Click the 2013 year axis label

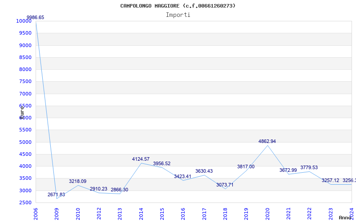pos(120,214)
